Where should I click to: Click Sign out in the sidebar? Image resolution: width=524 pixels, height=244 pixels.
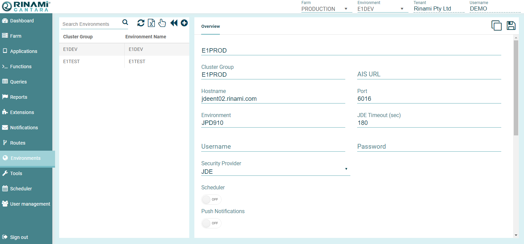pos(19,237)
